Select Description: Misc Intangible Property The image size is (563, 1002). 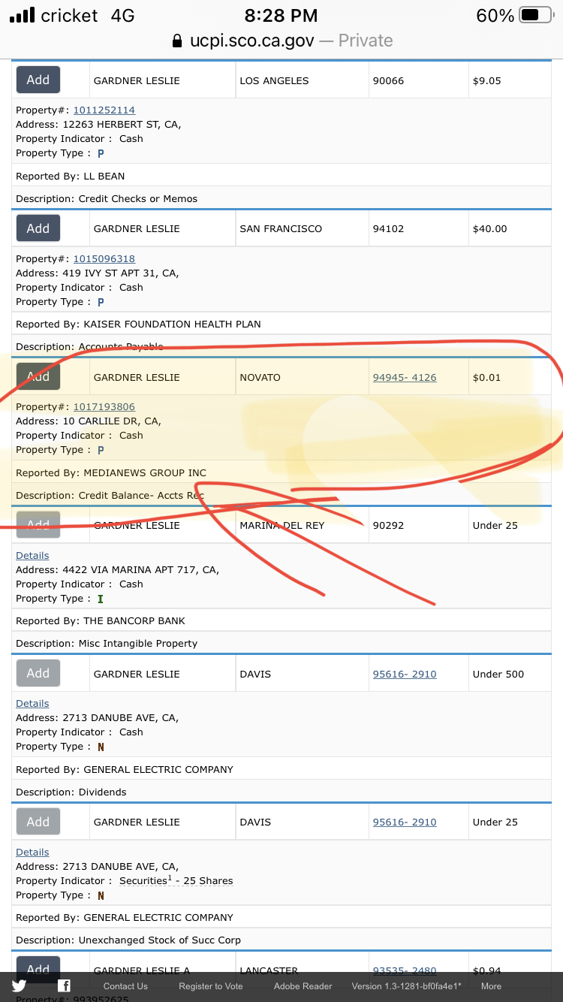tap(107, 644)
